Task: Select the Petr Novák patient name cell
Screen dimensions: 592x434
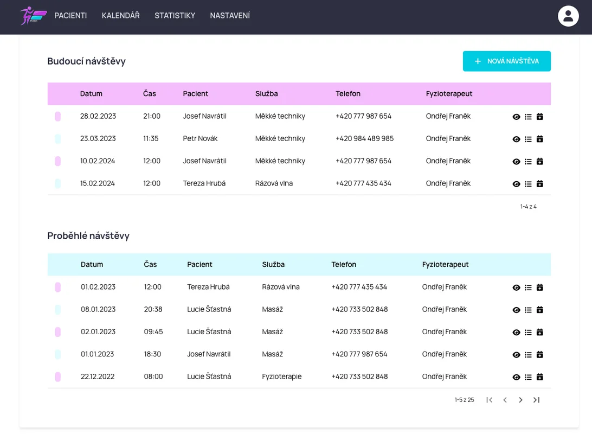Action: 200,138
